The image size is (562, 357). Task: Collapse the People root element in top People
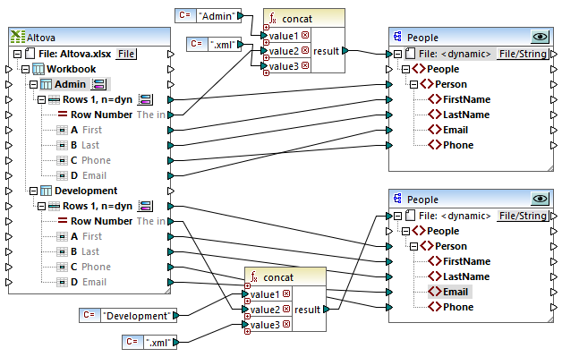click(405, 69)
